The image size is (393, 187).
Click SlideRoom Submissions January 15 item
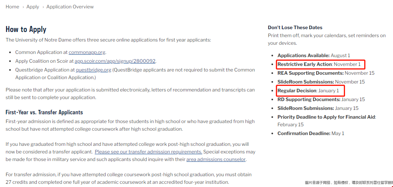318,108
